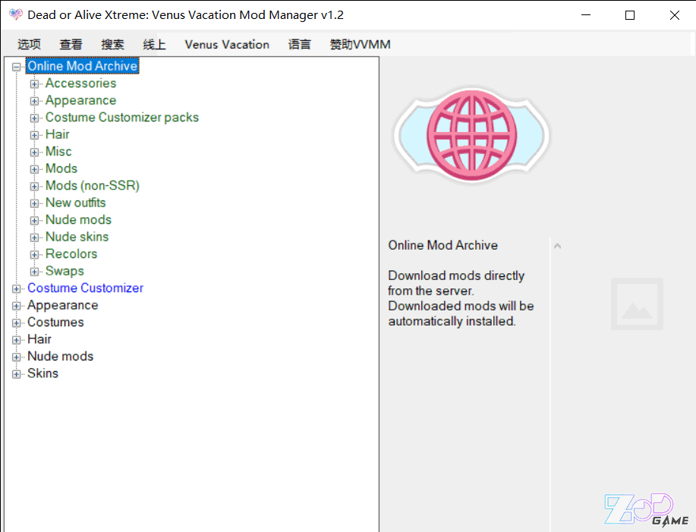Collapse the Online Mod Archive tree node

click(17, 67)
